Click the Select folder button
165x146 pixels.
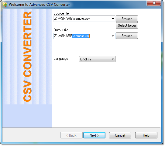coord(127,25)
